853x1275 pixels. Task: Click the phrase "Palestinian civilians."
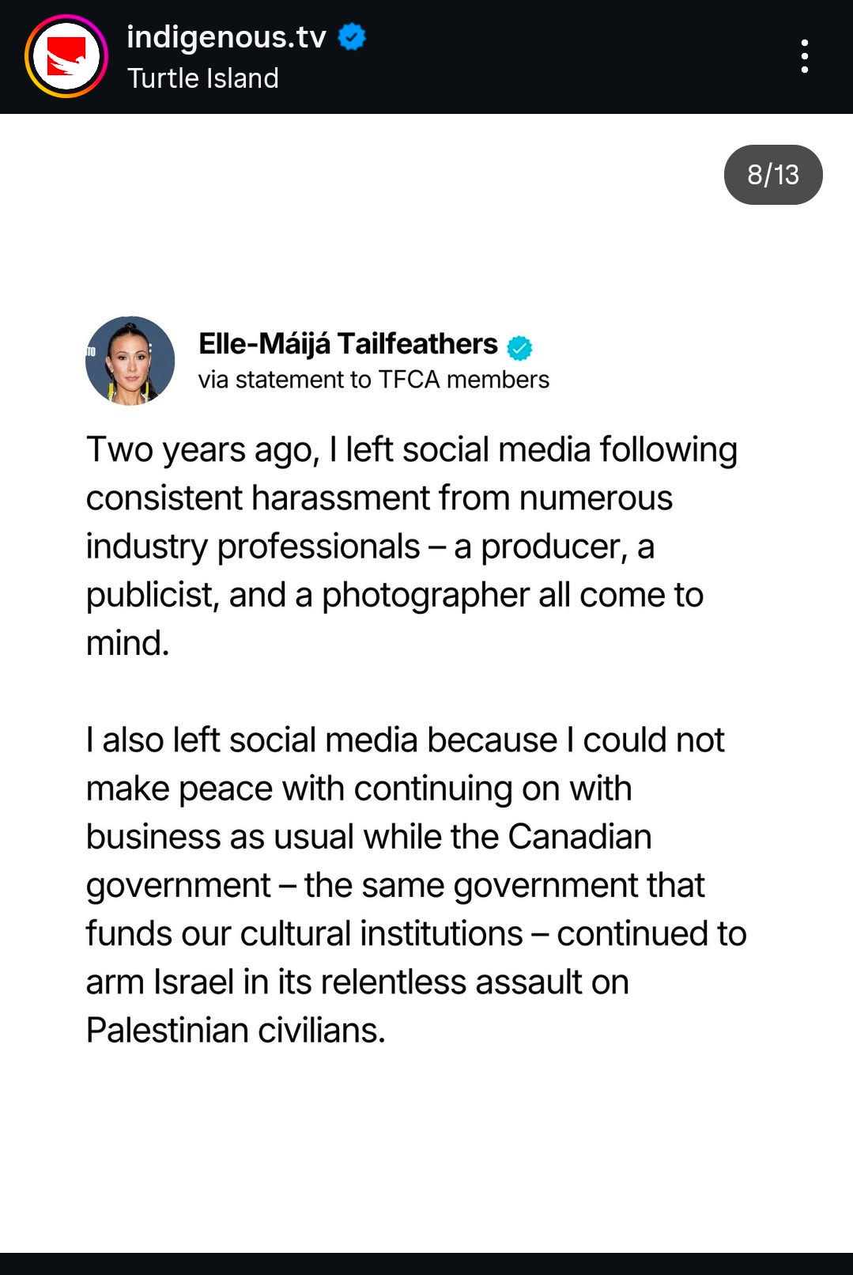point(236,1031)
